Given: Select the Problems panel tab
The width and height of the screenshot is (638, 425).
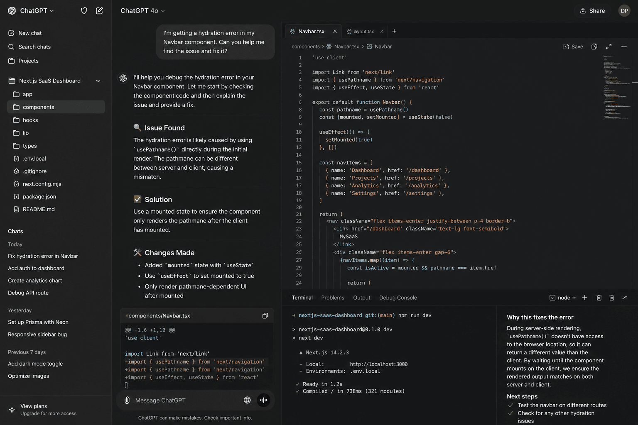Looking at the screenshot, I should pyautogui.click(x=333, y=298).
